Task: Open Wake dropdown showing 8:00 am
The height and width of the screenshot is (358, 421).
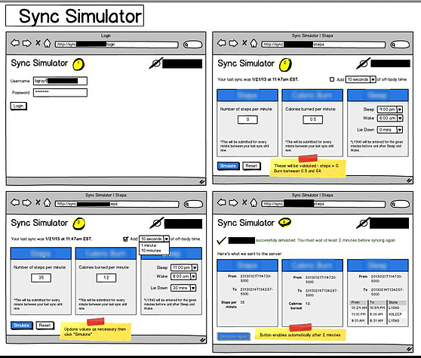Action: point(183,276)
